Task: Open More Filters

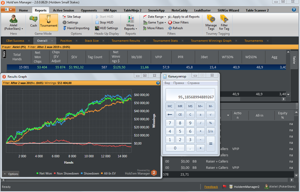Action: pos(153,28)
